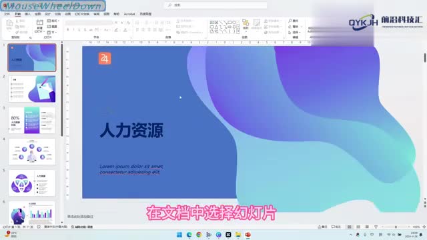Select slide 3 thumbnail with 80%

(32, 120)
